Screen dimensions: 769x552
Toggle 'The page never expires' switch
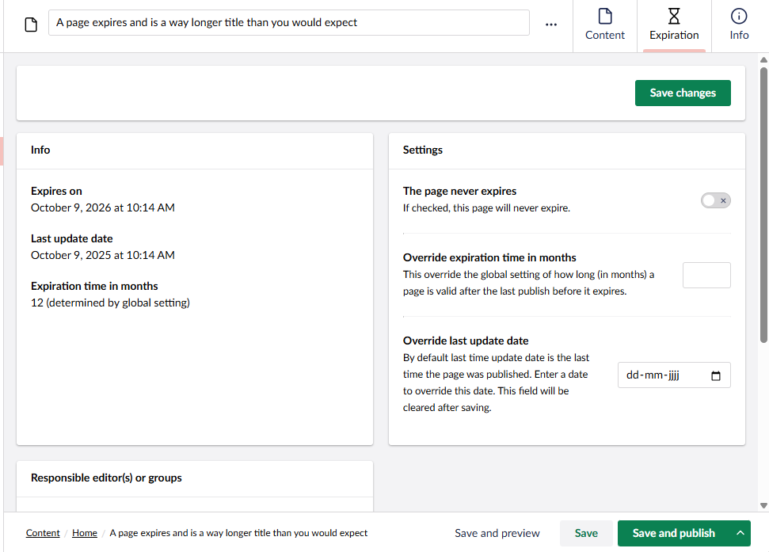point(715,200)
